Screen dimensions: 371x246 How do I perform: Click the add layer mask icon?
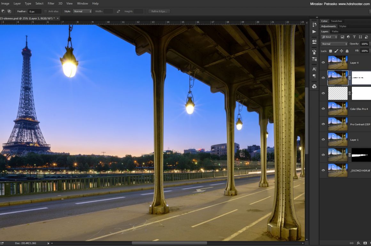[x=365, y=243]
